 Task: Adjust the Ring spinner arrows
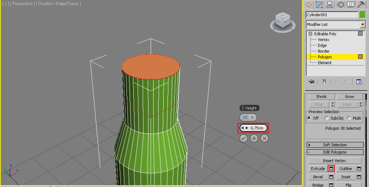click(332, 104)
